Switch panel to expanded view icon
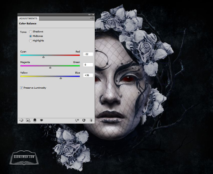 (x=28, y=120)
